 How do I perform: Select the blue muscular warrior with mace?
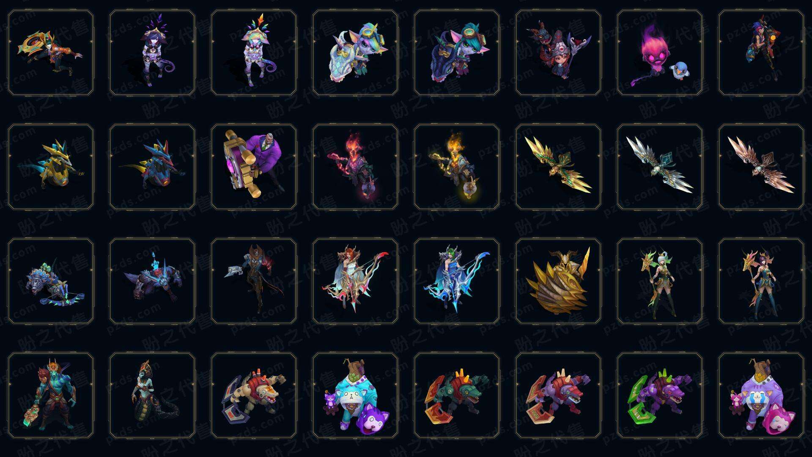pyautogui.click(x=51, y=395)
